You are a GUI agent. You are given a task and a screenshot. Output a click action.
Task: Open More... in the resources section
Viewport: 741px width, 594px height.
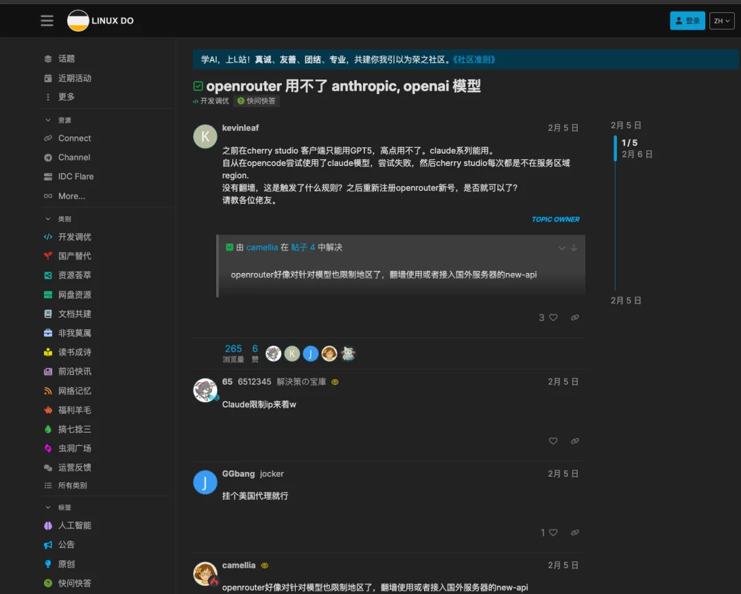pyautogui.click(x=71, y=195)
